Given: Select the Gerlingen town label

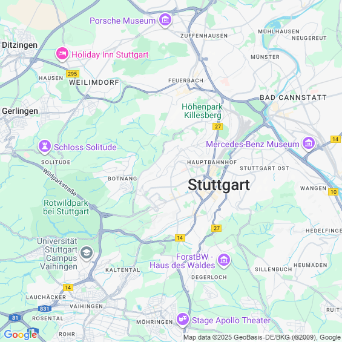Looking at the screenshot, I should (20, 111).
